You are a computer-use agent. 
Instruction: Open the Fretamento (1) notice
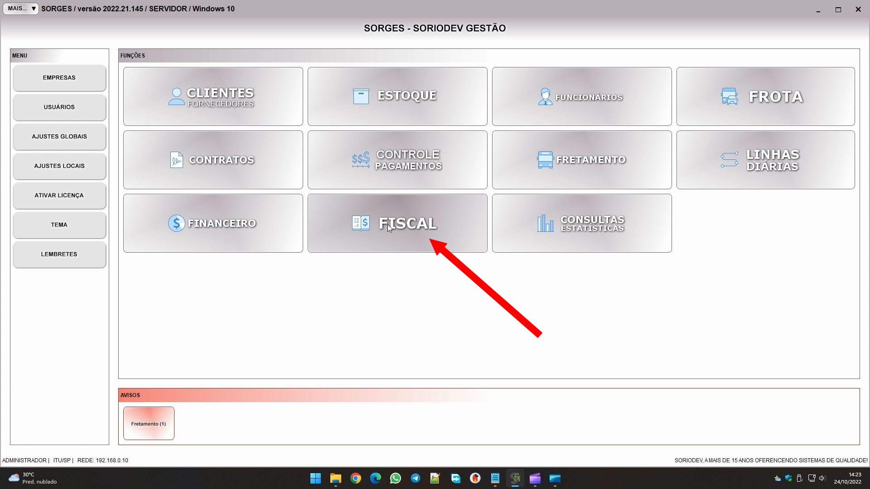click(x=149, y=423)
